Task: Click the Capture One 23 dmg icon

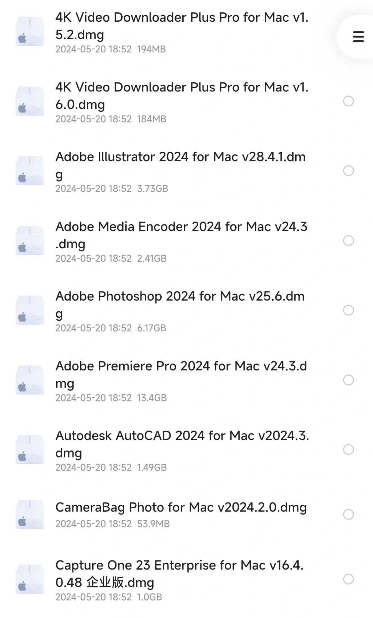Action: [x=30, y=579]
